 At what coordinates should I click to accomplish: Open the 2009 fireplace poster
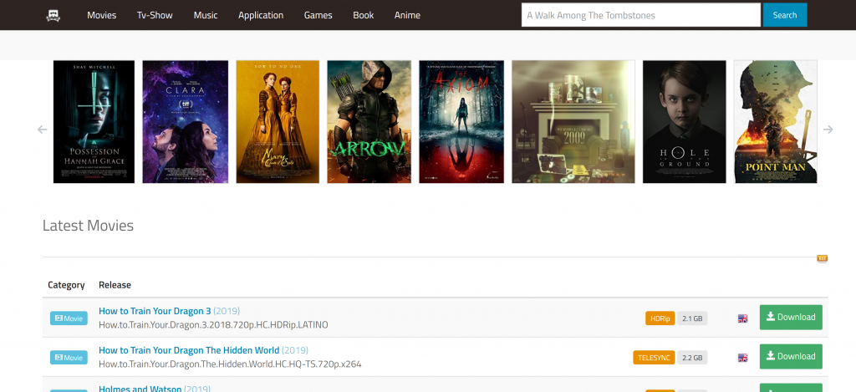click(x=573, y=122)
